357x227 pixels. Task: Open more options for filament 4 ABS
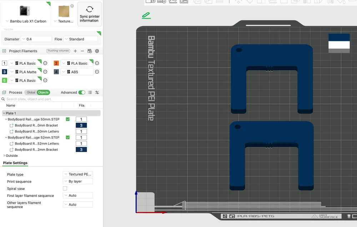[x=97, y=72]
